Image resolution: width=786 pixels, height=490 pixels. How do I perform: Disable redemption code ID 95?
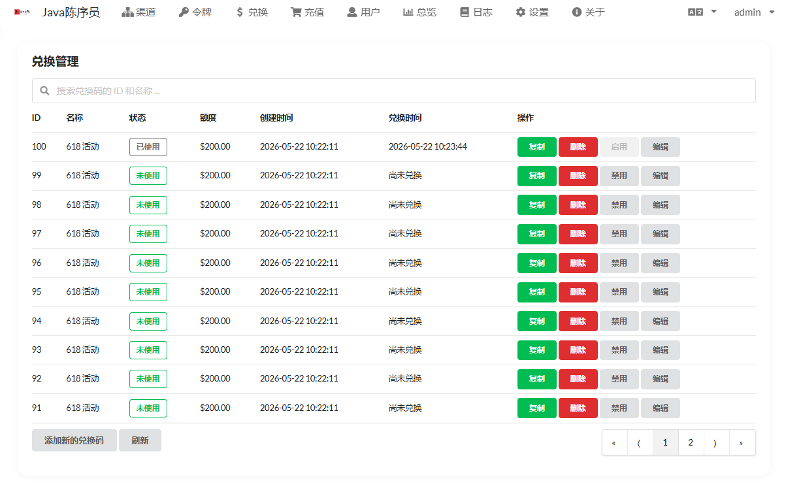tap(619, 292)
